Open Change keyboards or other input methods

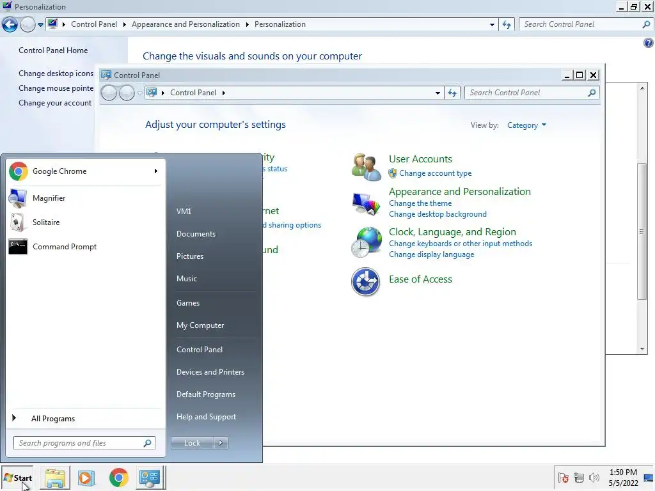coord(461,244)
